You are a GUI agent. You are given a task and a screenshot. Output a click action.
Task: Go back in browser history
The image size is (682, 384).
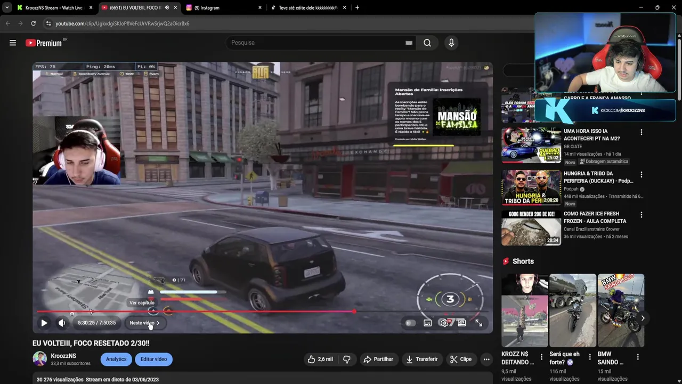pyautogui.click(x=7, y=23)
